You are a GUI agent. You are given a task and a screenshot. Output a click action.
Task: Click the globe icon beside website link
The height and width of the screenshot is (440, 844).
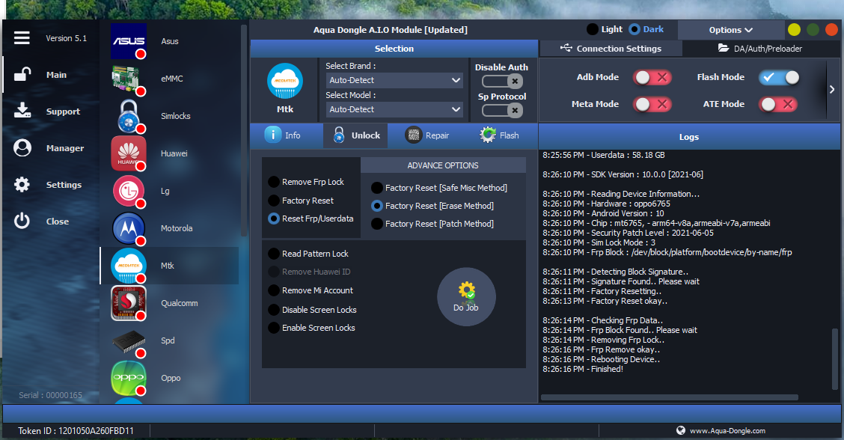click(681, 430)
